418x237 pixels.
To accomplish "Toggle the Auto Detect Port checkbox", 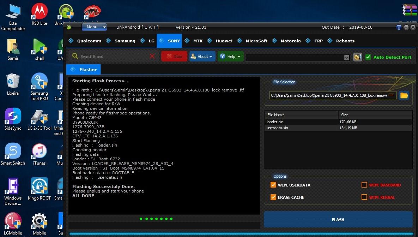I will [368, 57].
